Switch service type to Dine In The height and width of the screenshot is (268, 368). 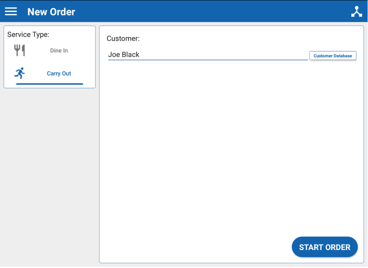59,51
